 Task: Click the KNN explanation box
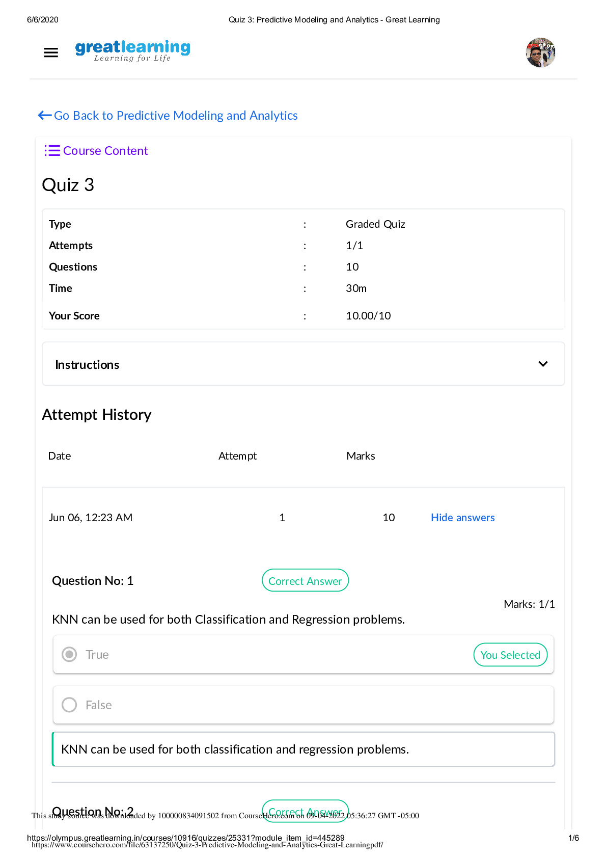[303, 749]
